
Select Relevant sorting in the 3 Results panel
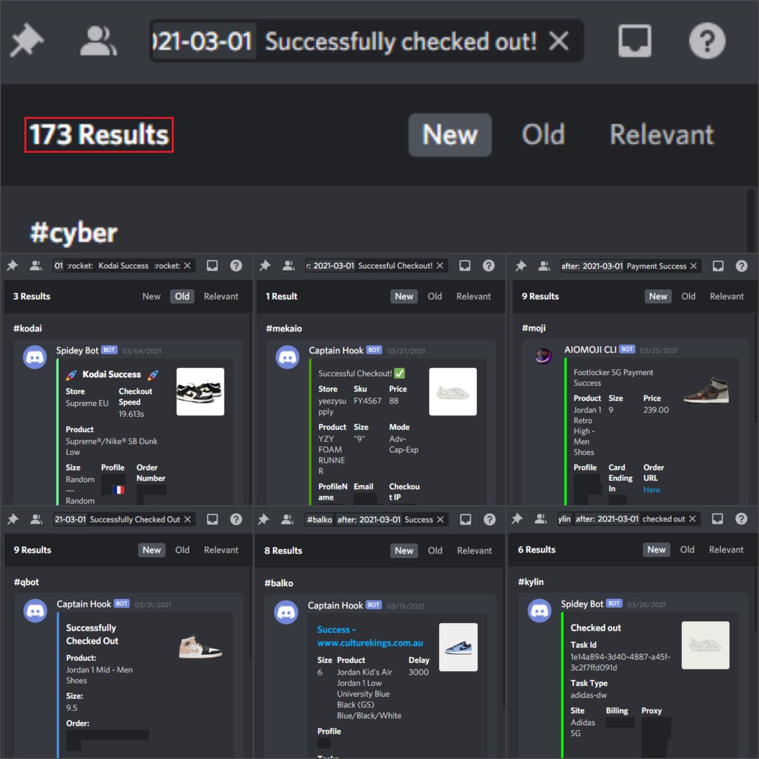pos(221,296)
